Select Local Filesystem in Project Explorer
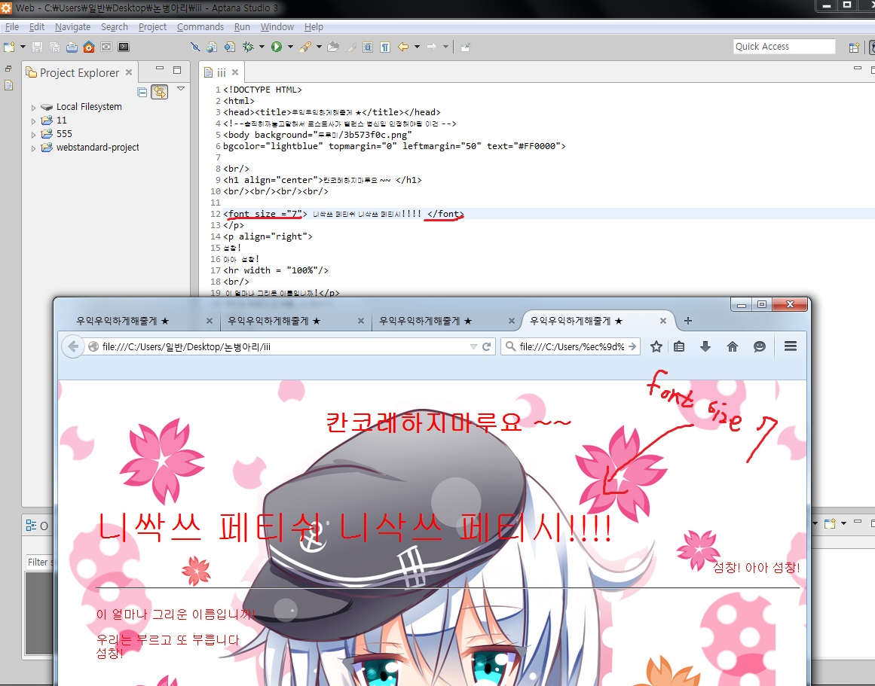 [89, 106]
